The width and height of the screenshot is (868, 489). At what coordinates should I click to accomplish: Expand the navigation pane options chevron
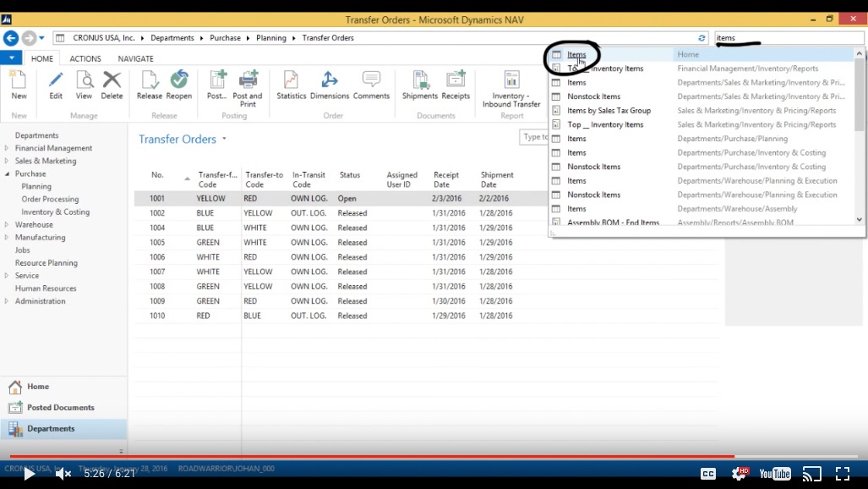121,451
